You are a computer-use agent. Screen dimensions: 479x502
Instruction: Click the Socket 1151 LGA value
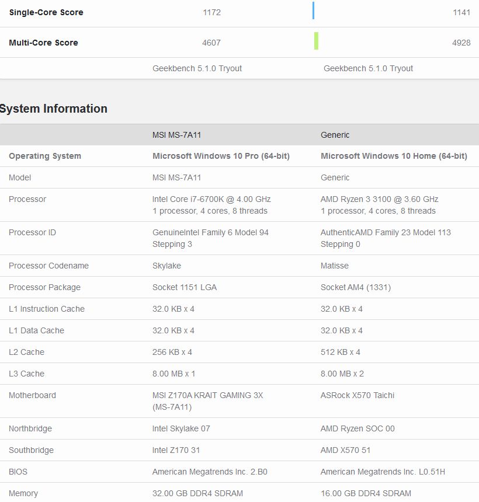185,287
